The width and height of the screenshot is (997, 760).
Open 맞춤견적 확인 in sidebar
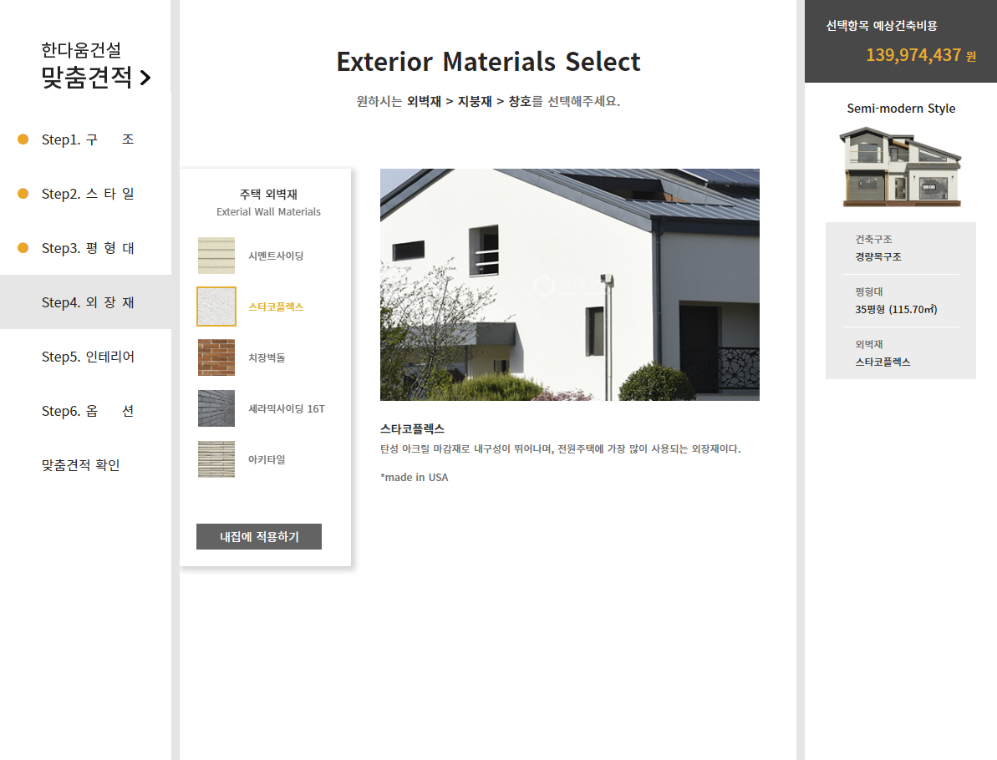coord(81,465)
